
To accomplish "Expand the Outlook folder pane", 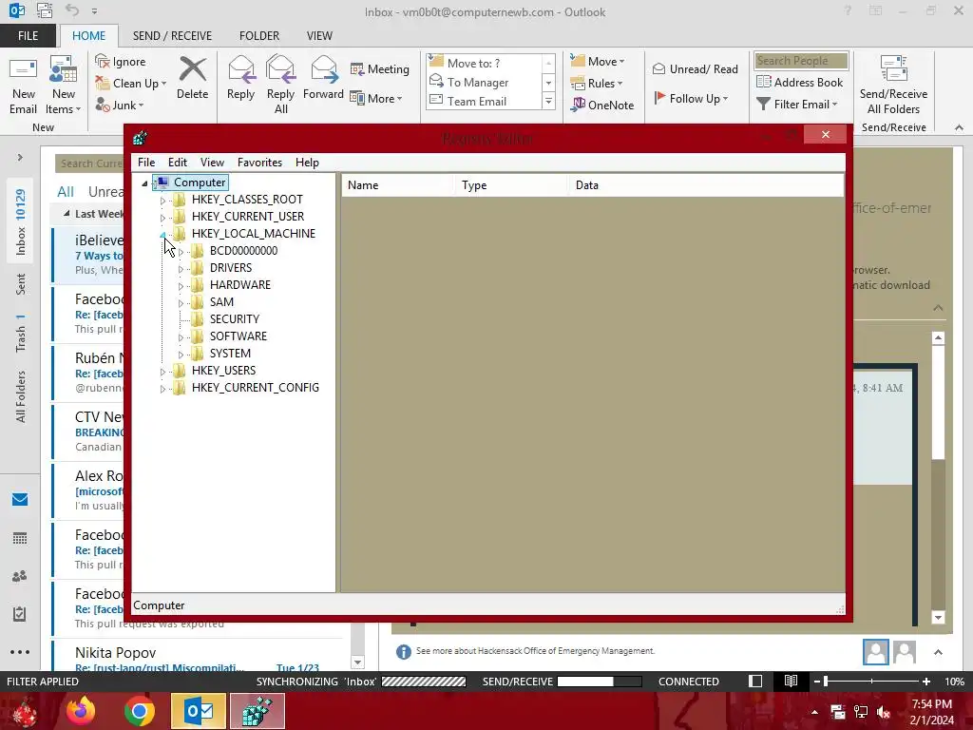I will click(x=20, y=158).
